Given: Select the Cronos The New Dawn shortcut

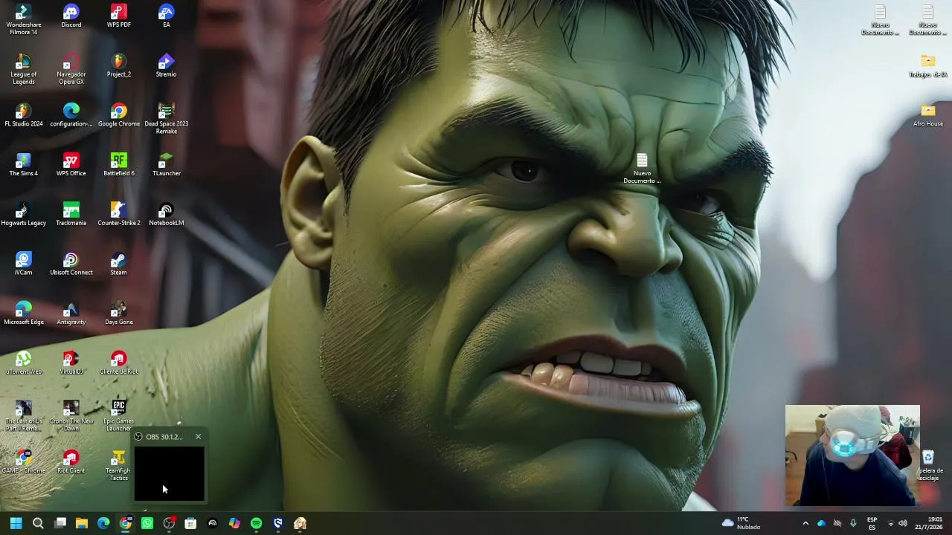Looking at the screenshot, I should tap(71, 416).
